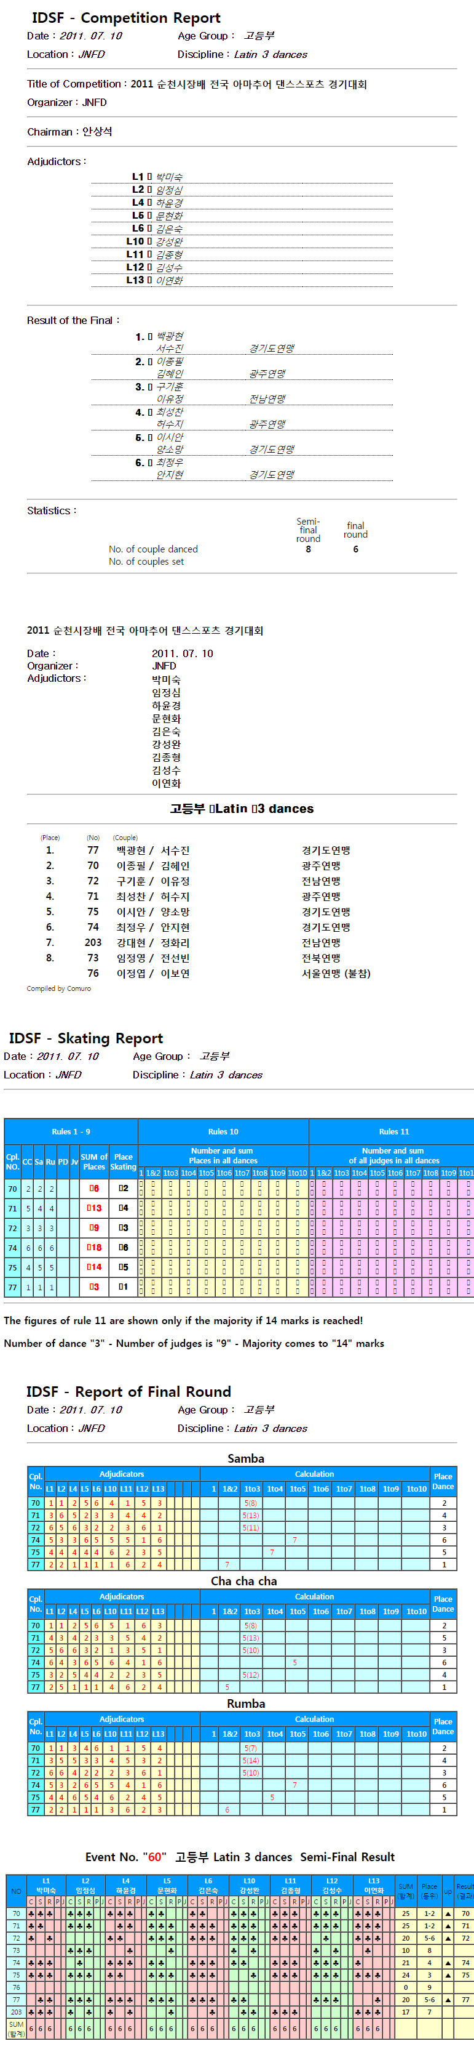Select '1. 백광현' in Result of the Final

point(159,337)
